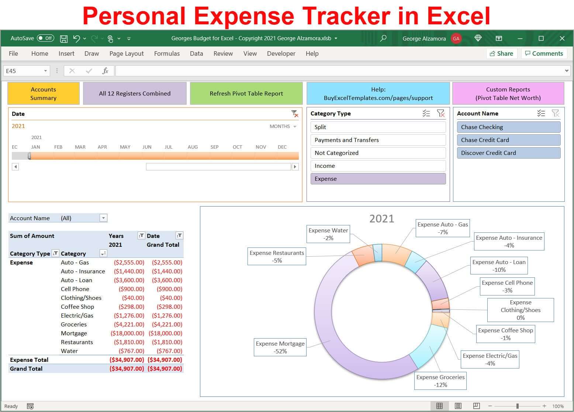Click the timeline left handle at JAN
This screenshot has height=412, width=574.
click(30, 156)
